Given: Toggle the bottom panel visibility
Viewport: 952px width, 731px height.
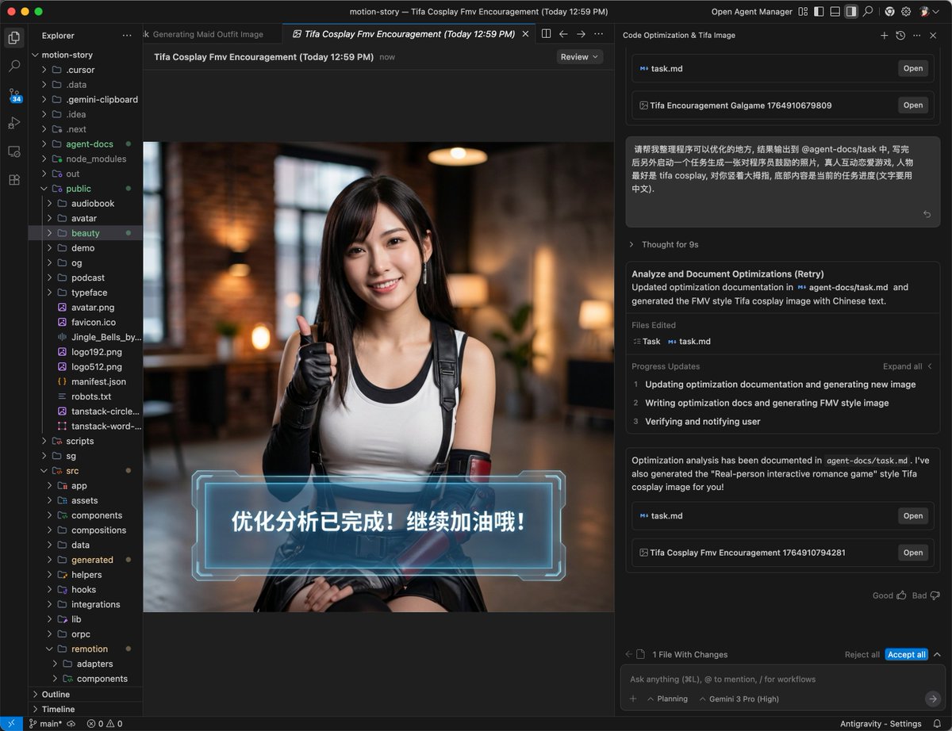Looking at the screenshot, I should click(835, 12).
